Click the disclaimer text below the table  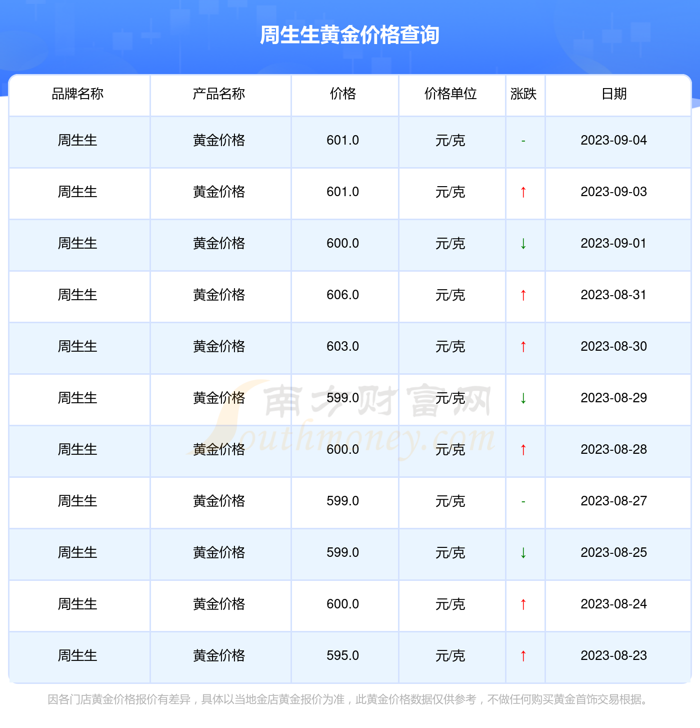[349, 699]
